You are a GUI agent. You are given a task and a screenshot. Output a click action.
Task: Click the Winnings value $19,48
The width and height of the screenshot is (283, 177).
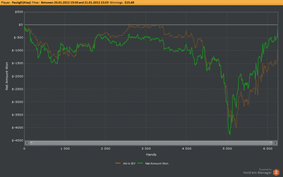(x=129, y=2)
